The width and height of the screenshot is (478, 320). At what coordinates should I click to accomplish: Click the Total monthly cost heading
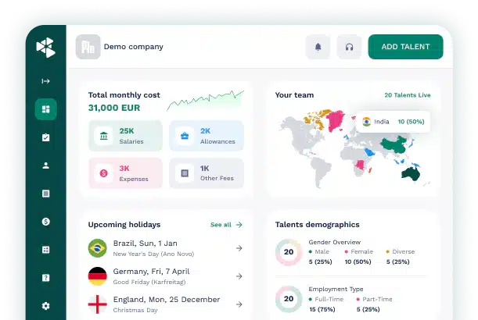(124, 95)
